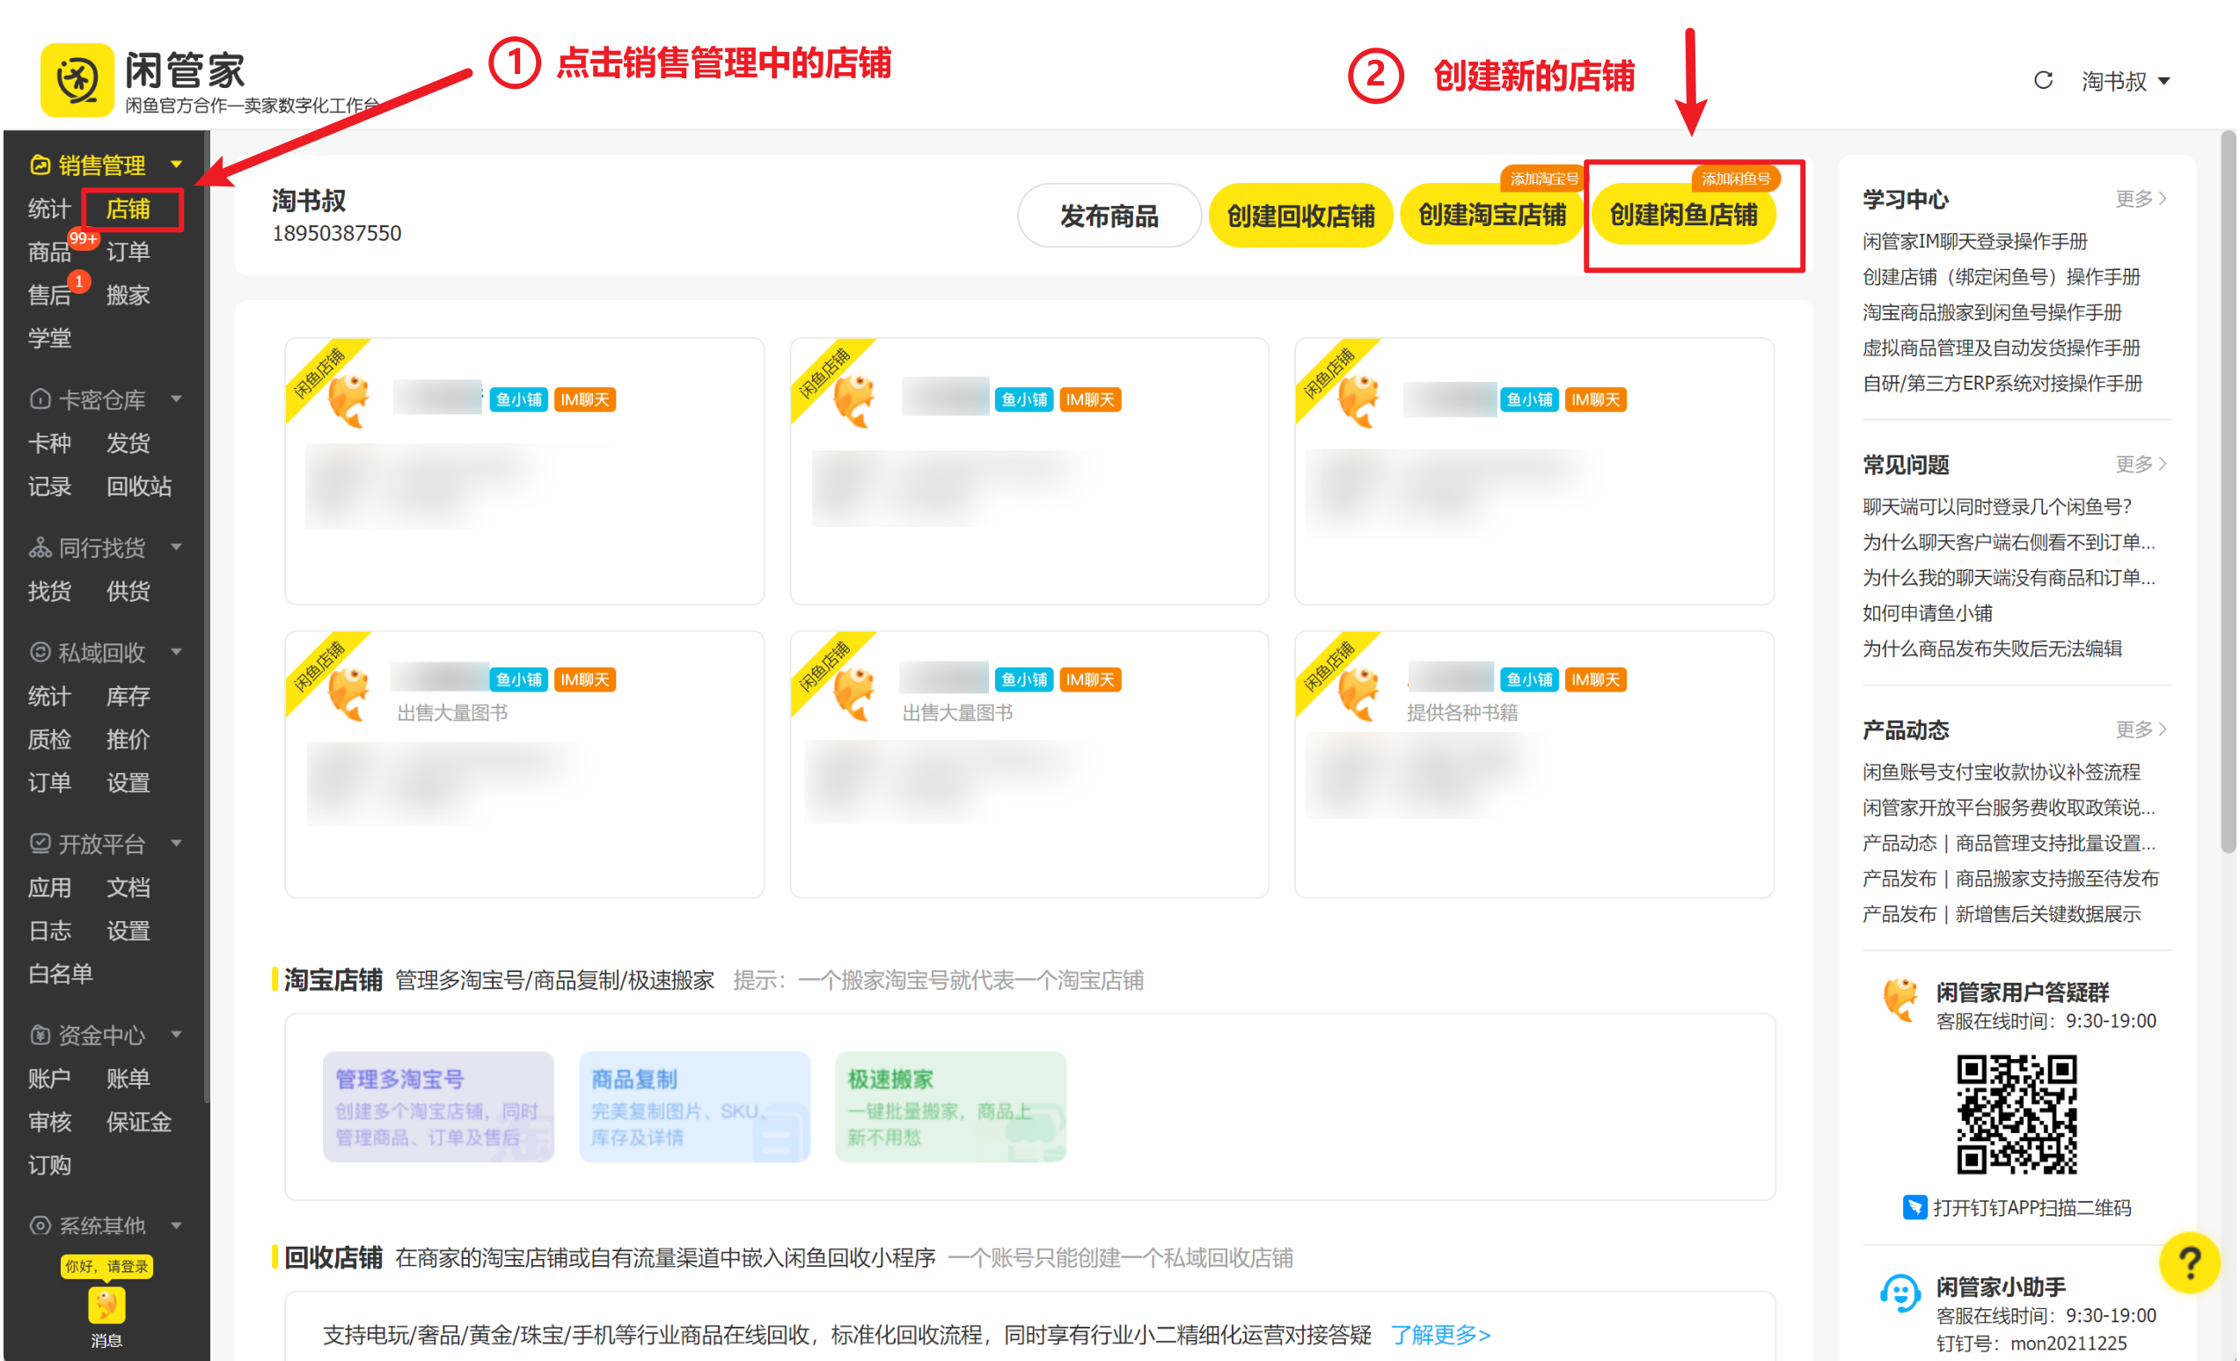This screenshot has width=2240, height=1361.
Task: Open 售后 in the sidebar
Action: (x=49, y=296)
